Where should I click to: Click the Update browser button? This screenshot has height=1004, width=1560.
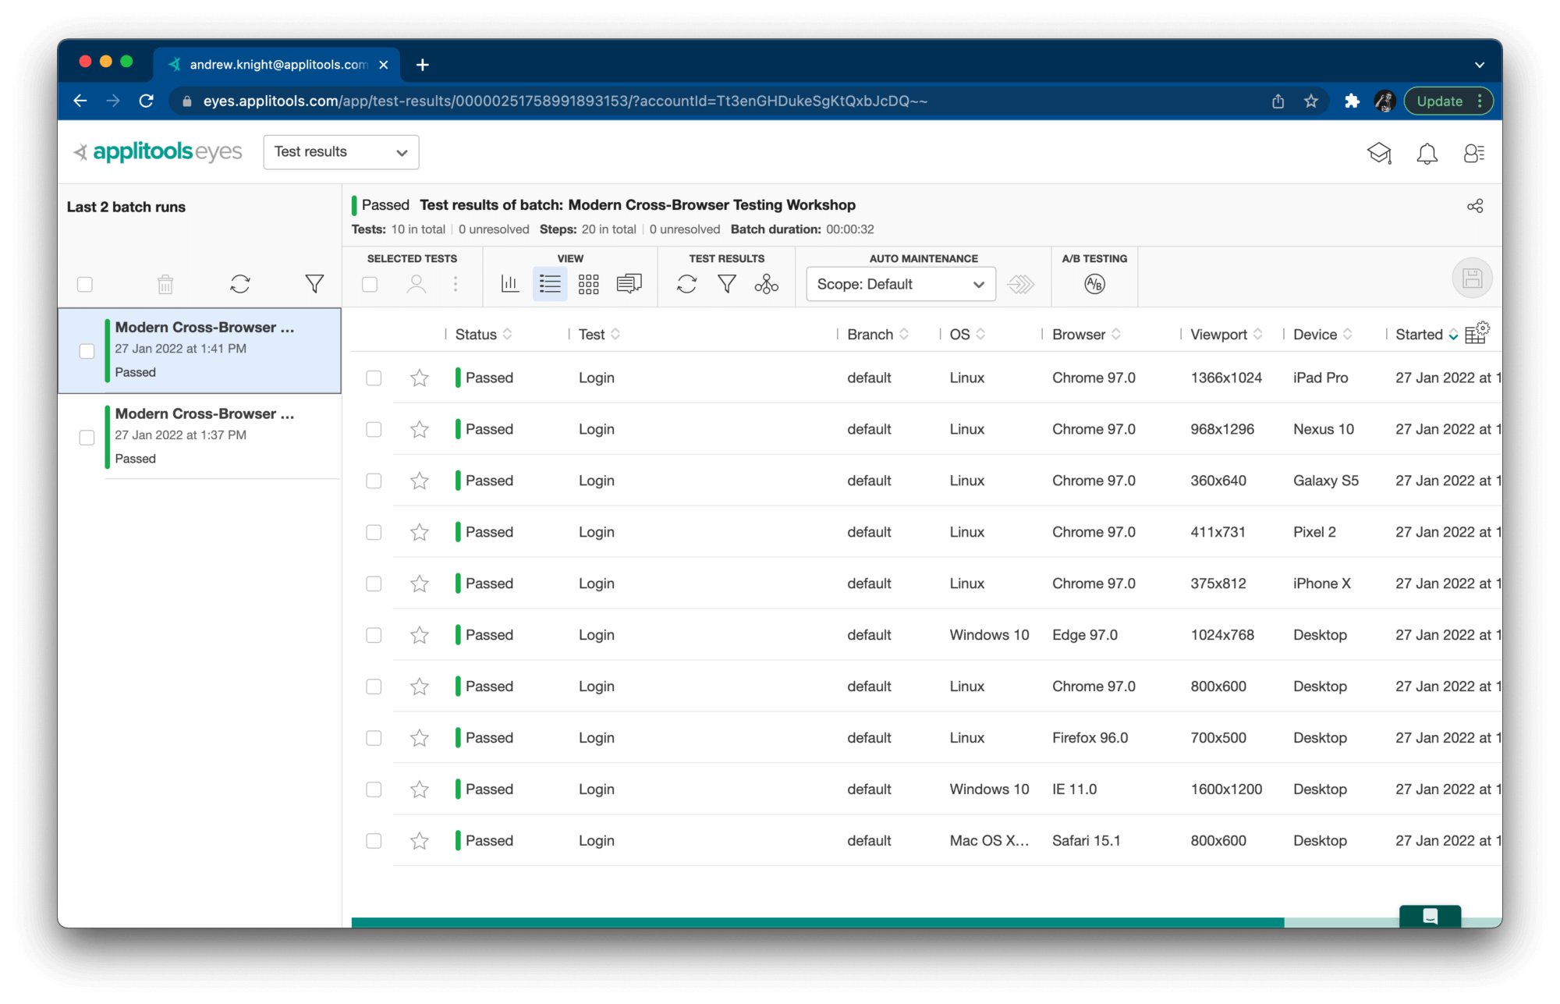click(x=1441, y=101)
